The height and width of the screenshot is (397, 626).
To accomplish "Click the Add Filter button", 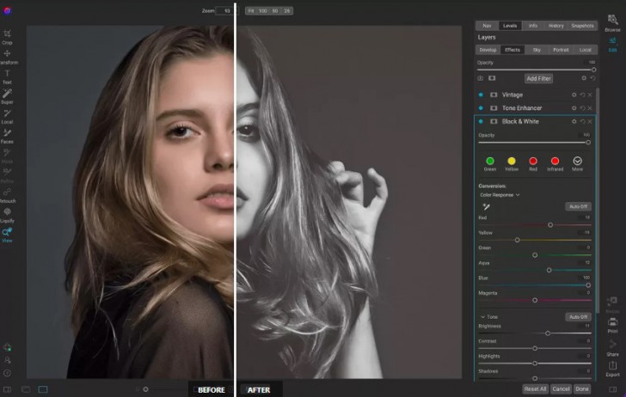I will click(x=538, y=78).
